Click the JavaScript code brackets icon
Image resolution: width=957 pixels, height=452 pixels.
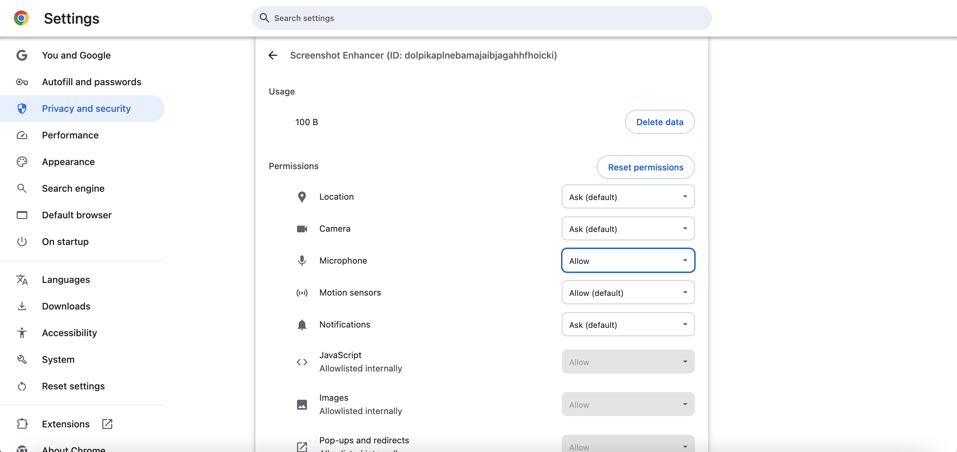click(x=302, y=362)
